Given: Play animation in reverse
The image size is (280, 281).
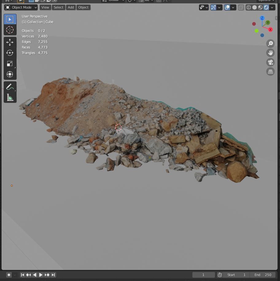Looking at the screenshot, I should click(x=35, y=275).
